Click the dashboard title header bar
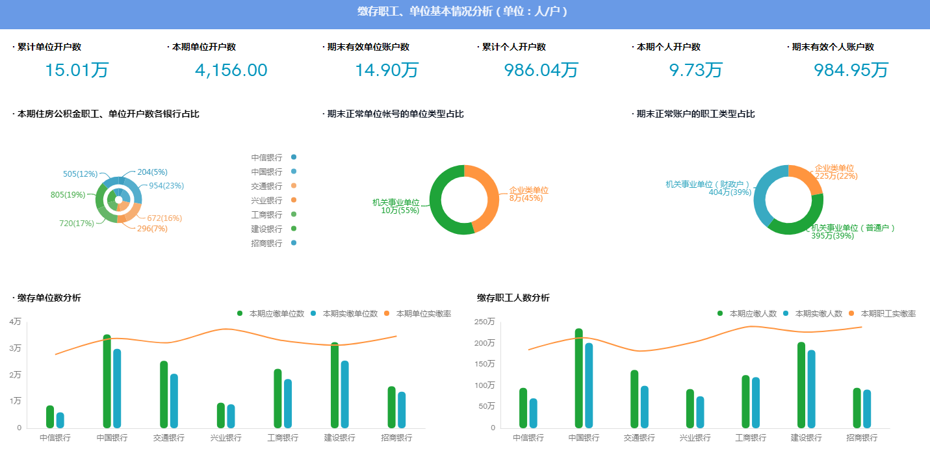This screenshot has height=451, width=930. (x=465, y=13)
